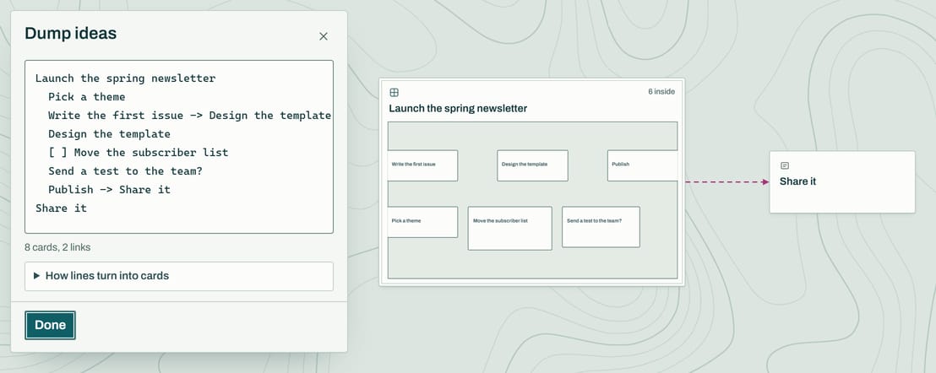
Task: Click the line 'Pick a theme' in editor
Action: [x=87, y=96]
